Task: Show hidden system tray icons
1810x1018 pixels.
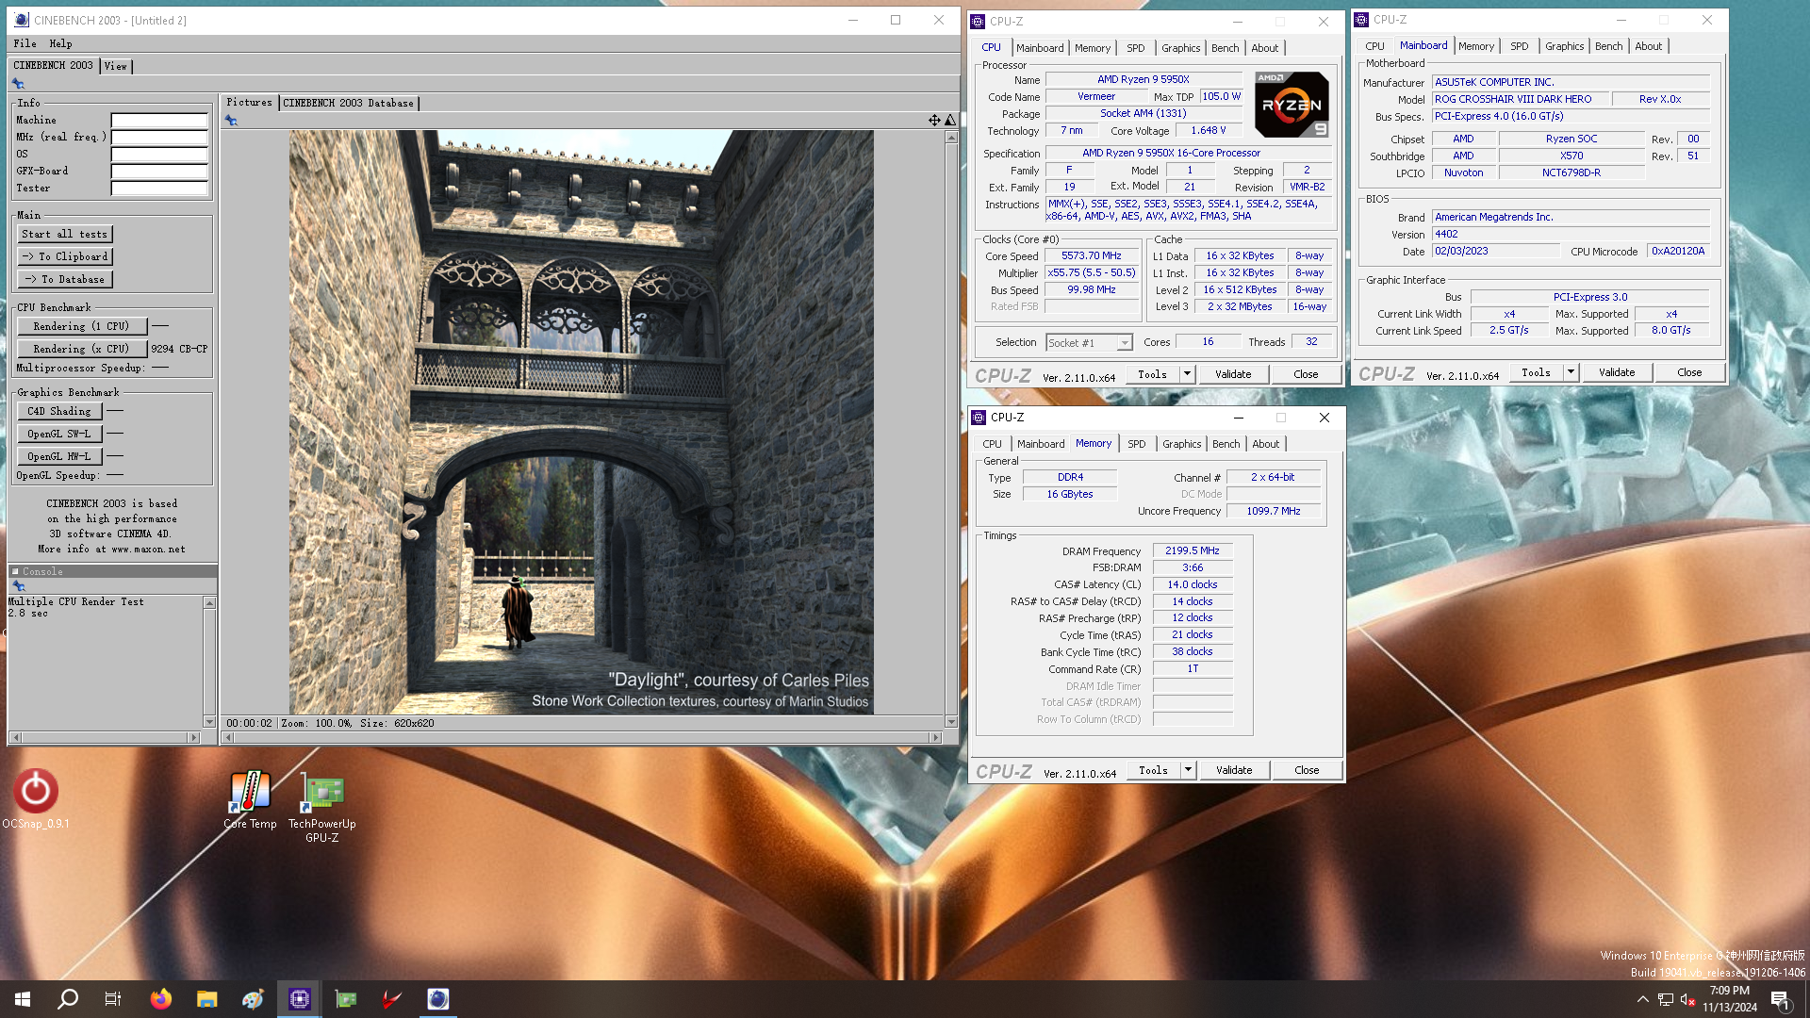Action: coord(1643,1000)
